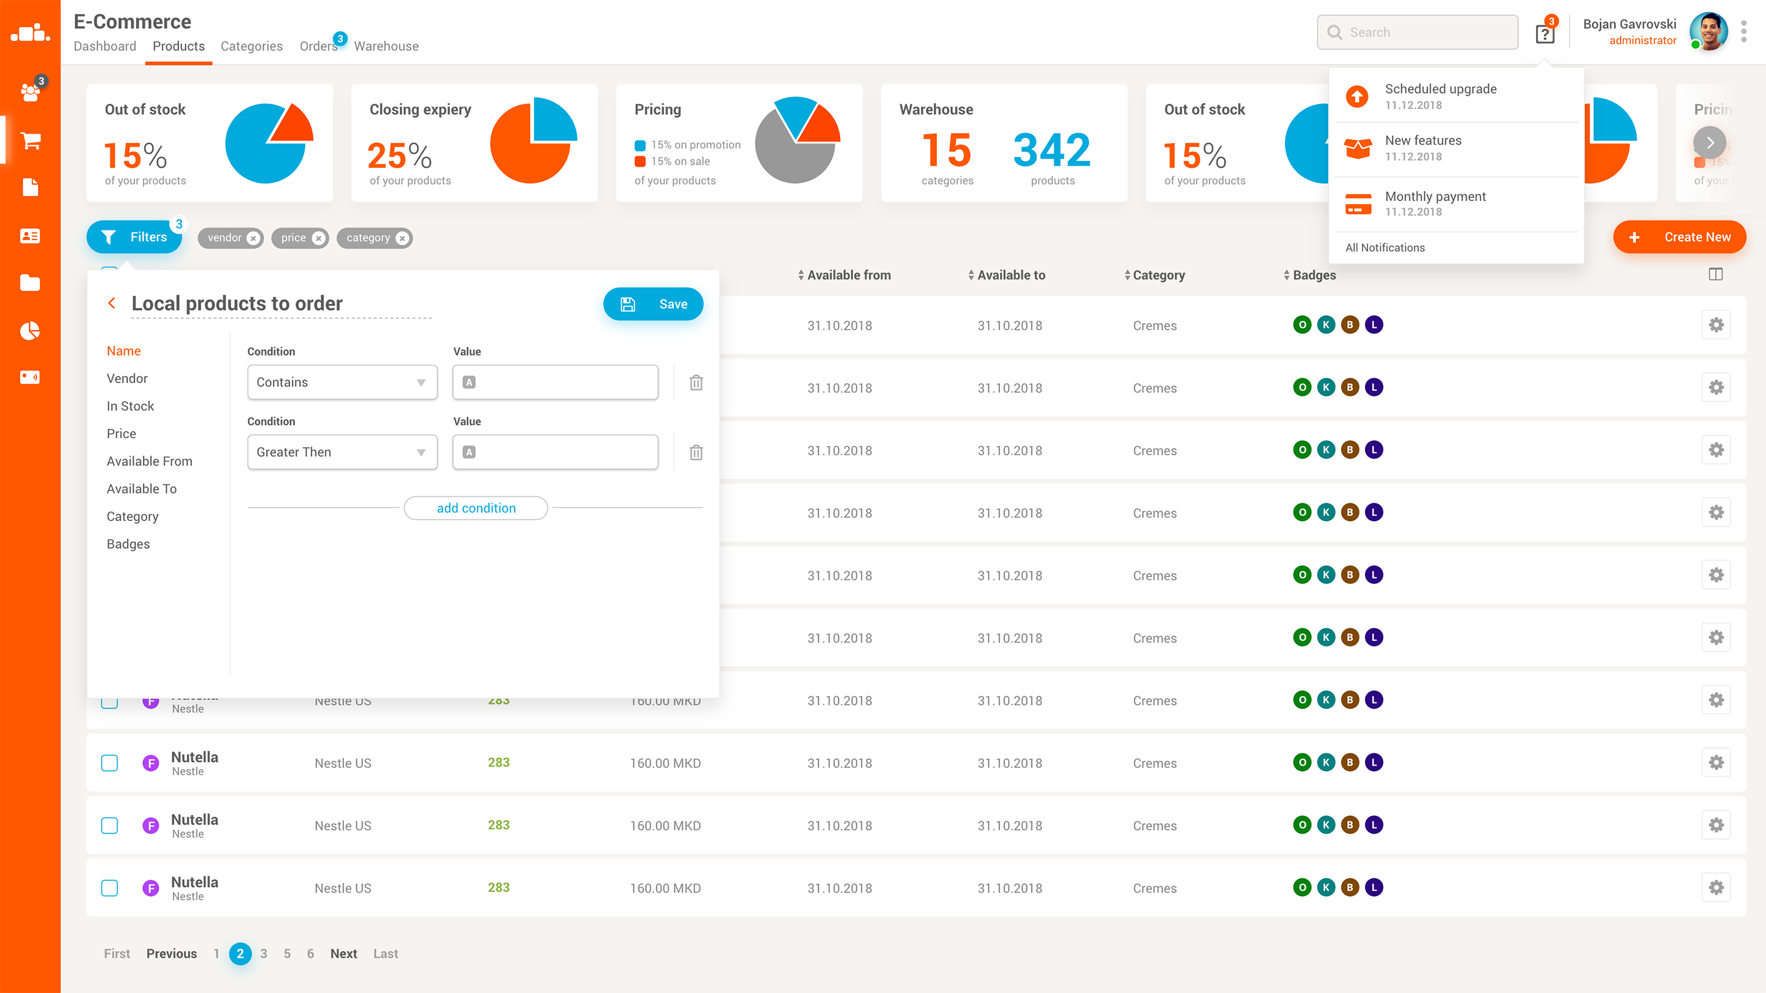Remove the vendor filter chip
The height and width of the screenshot is (993, 1766).
click(254, 238)
